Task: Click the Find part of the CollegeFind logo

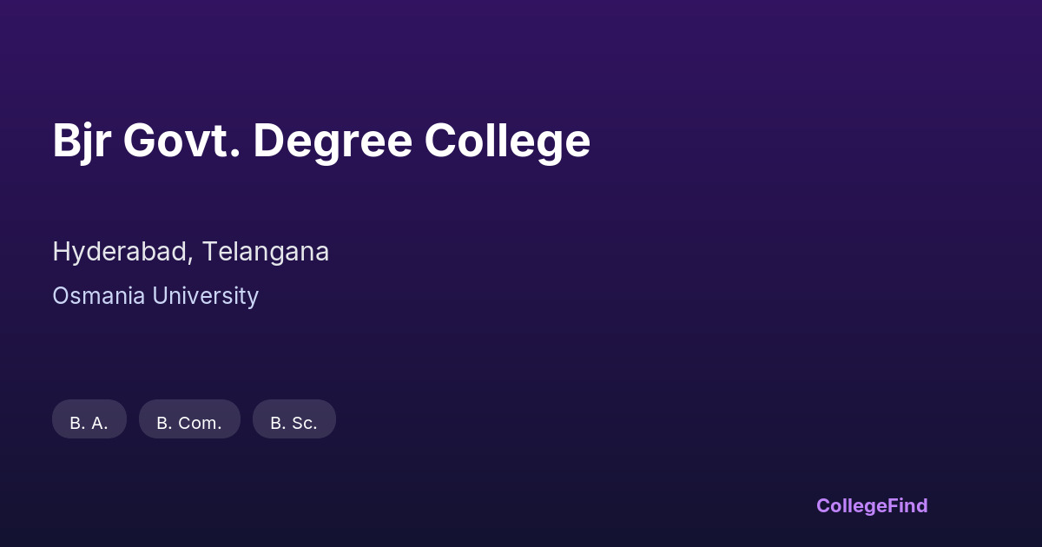Action: tap(908, 505)
